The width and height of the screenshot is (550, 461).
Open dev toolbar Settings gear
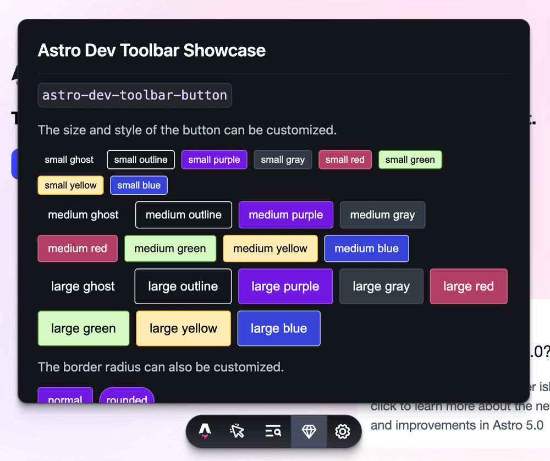tap(342, 431)
